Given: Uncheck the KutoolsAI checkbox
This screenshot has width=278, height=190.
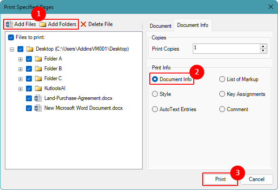Looking at the screenshot, I should [x=29, y=88].
